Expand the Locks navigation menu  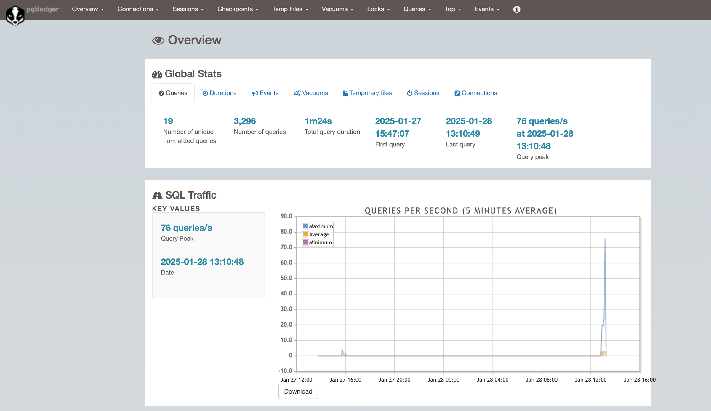(x=378, y=9)
